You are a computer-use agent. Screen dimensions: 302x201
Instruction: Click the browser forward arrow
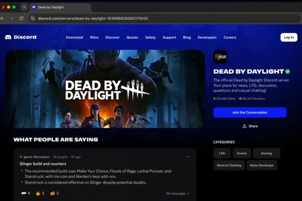pos(12,19)
